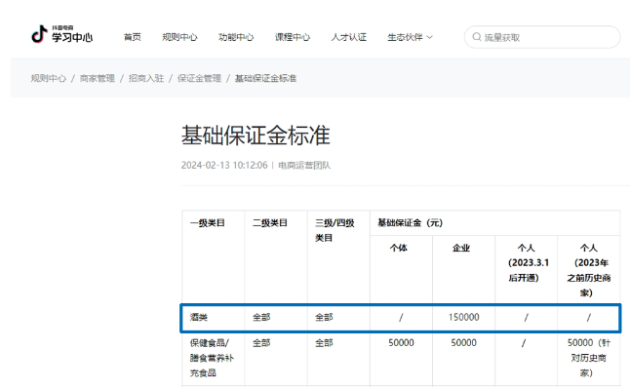Click the 保证金管理 breadcrumb link
Screen dimensions: 630x389
pyautogui.click(x=199, y=78)
